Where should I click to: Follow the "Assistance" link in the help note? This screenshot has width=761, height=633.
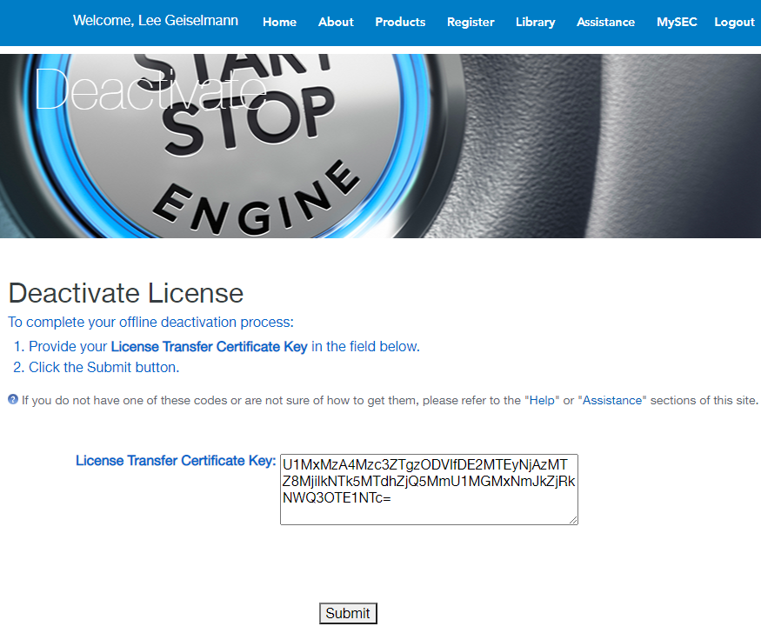click(x=612, y=400)
